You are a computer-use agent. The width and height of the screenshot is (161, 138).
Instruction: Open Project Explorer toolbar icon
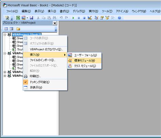click(96, 18)
